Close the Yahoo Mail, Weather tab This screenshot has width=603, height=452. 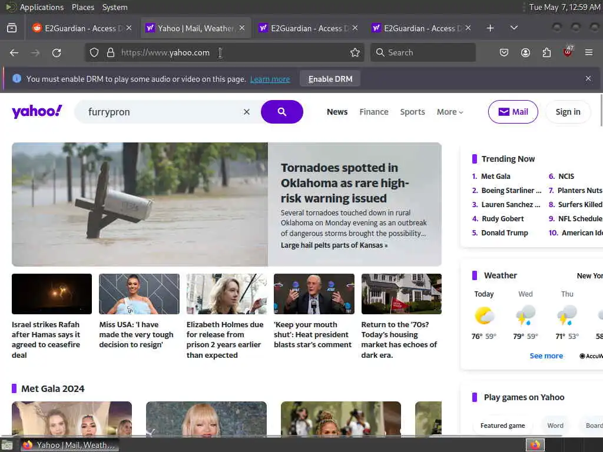(x=242, y=28)
